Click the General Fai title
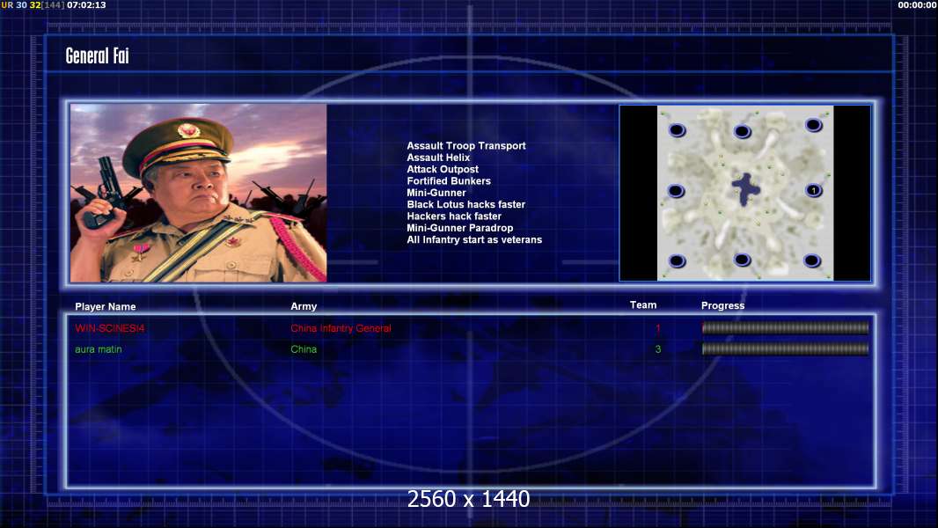 click(x=97, y=56)
